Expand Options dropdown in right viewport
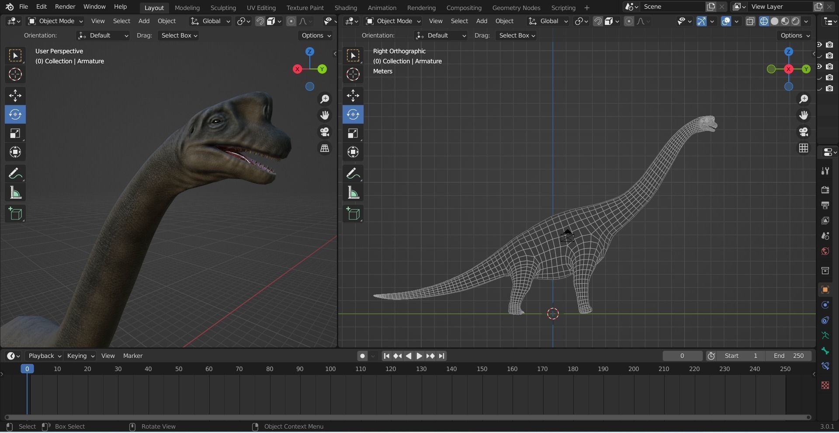839x433 pixels. [795, 35]
